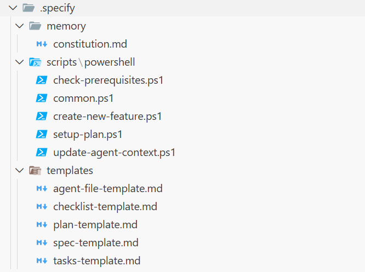Collapse the templates folder chevron
This screenshot has width=365, height=272.
(x=20, y=171)
